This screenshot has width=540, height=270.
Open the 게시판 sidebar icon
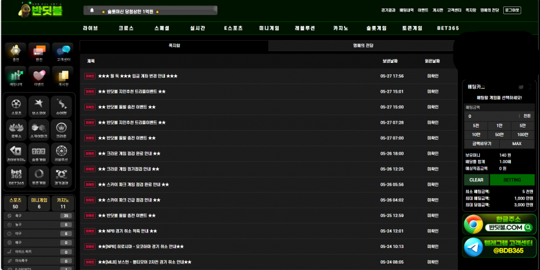coord(63,77)
